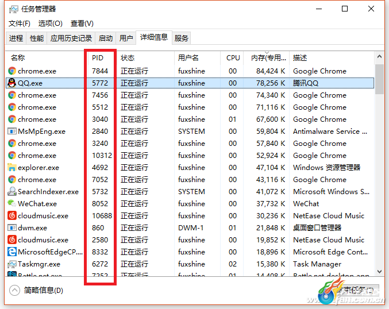Screen dimensions: 389x309
Task: Click the PID value 10688
Action: click(102, 216)
